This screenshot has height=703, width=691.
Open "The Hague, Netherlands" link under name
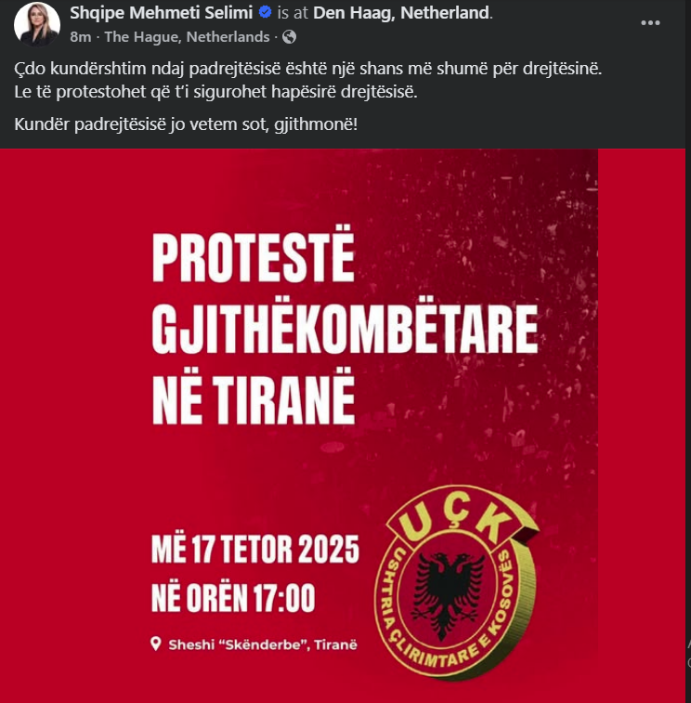187,37
